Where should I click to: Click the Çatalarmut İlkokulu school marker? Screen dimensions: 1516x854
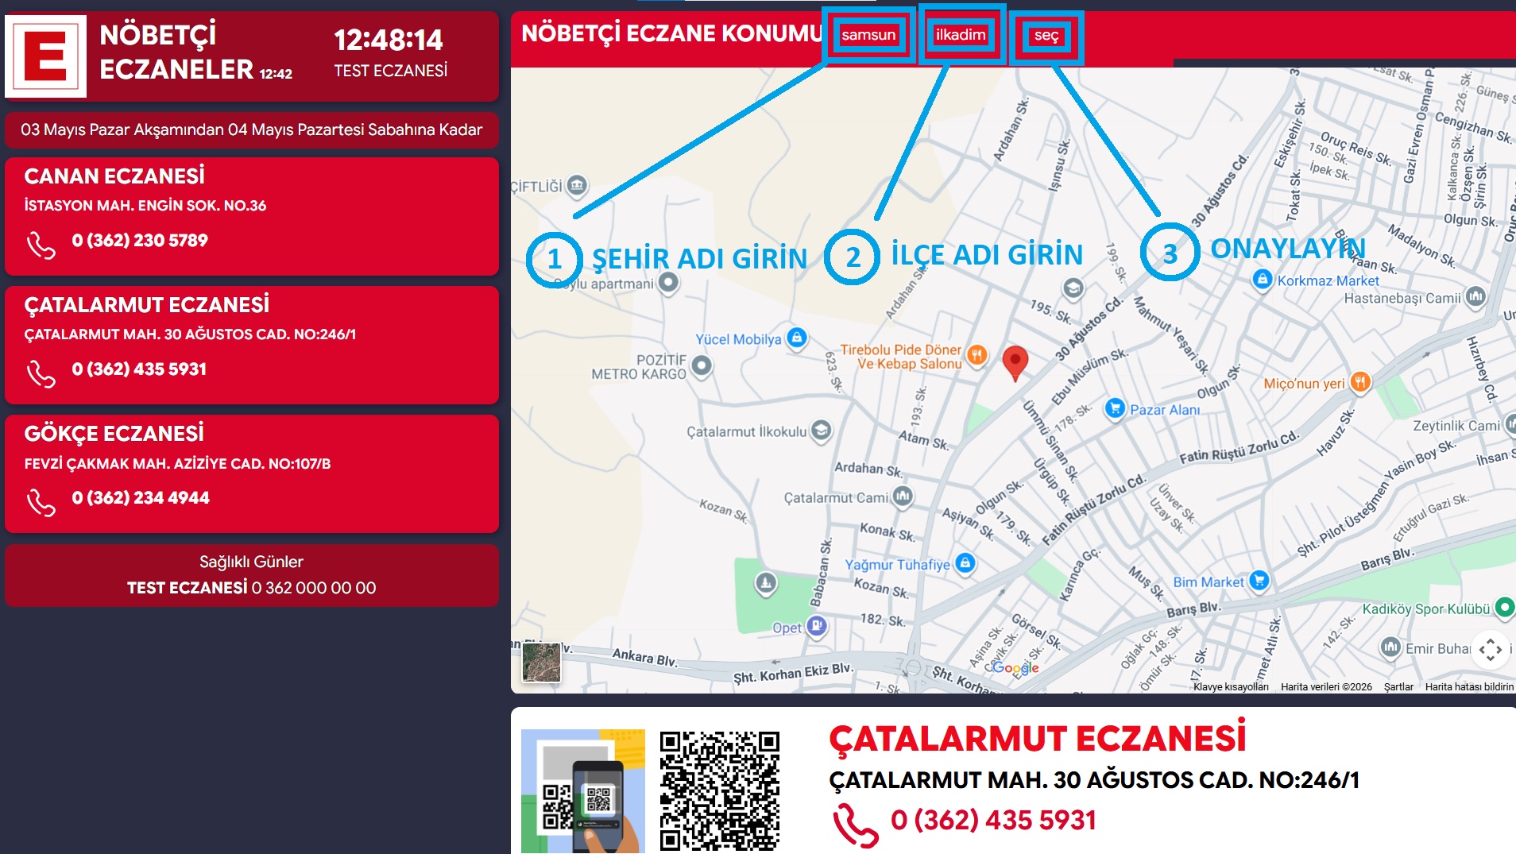(x=821, y=431)
